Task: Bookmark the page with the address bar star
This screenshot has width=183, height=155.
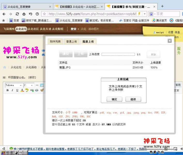Action: (x=44, y=14)
